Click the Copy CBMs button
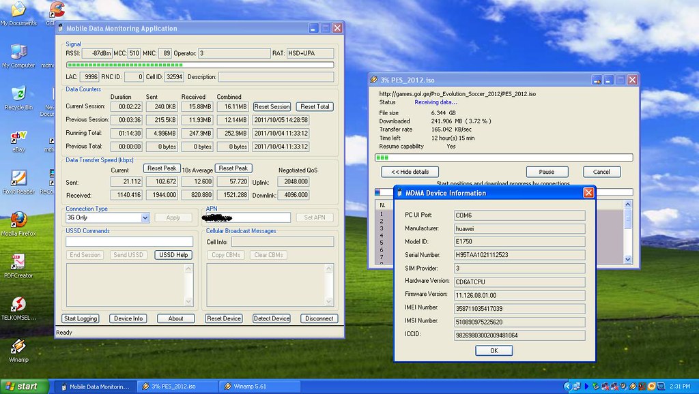The width and height of the screenshot is (699, 394). click(225, 255)
